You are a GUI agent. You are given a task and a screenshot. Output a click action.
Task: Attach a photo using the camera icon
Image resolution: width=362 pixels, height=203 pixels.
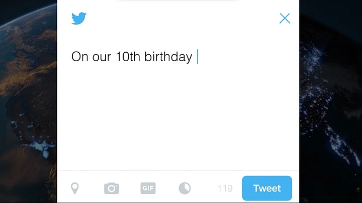point(112,188)
